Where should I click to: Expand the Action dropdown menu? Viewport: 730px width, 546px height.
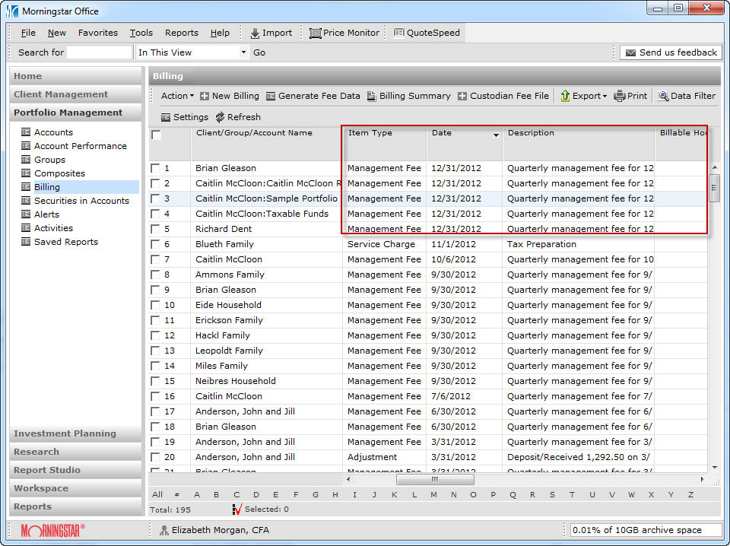click(177, 96)
